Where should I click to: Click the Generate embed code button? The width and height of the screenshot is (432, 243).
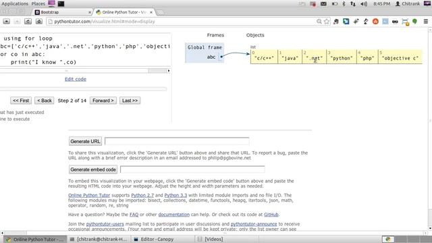93,169
